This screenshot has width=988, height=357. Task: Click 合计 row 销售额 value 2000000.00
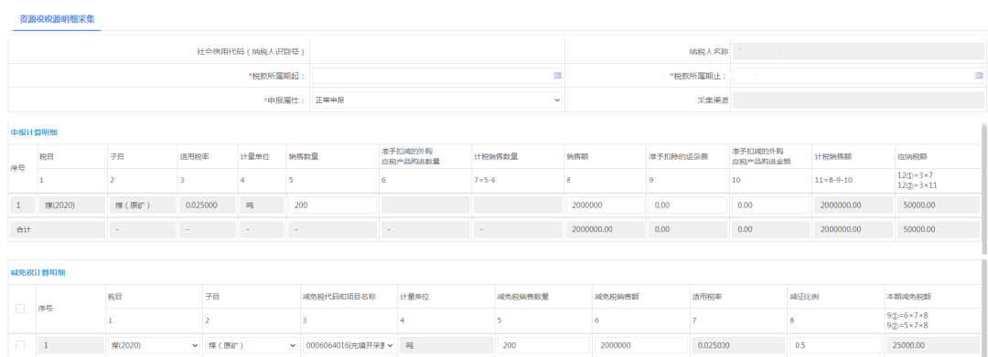pyautogui.click(x=605, y=230)
